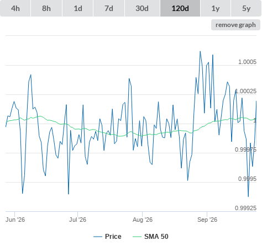Click the blue Price legend line swatch
262x251 pixels.
[x=98, y=237]
